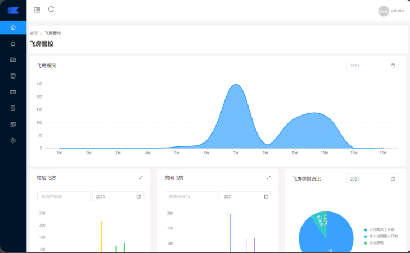Click the 飞房概况 panel title

tap(46, 66)
